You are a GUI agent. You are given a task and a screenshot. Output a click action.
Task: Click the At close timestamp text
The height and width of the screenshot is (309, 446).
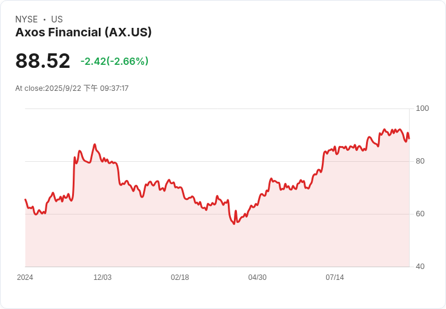(x=72, y=88)
